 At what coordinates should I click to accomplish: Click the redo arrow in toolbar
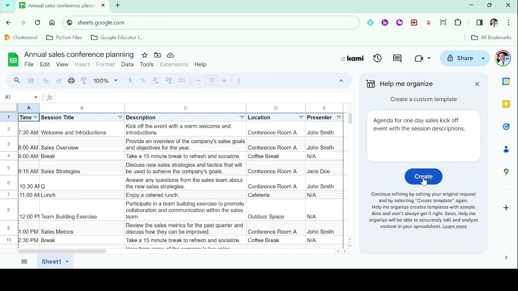[x=59, y=81]
